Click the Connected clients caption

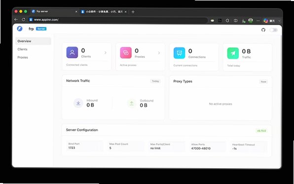pos(76,65)
